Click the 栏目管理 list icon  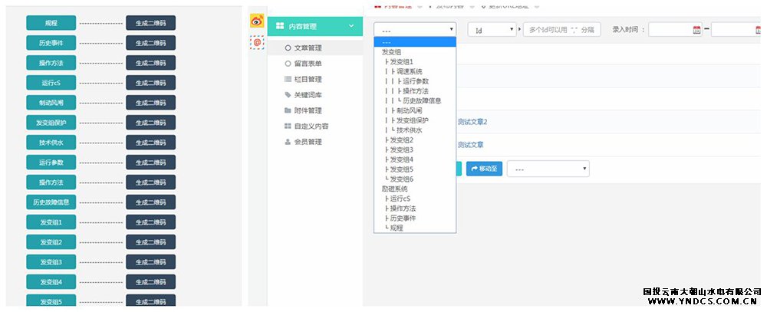[x=288, y=79]
